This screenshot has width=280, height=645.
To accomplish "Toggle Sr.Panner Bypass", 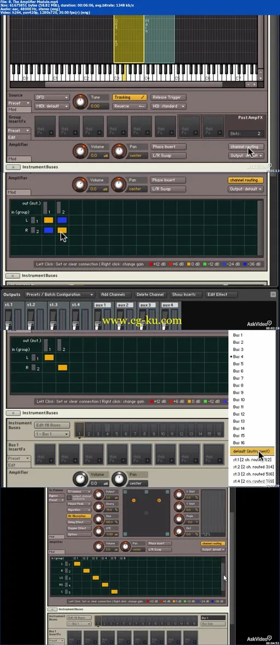I will click(x=57, y=496).
